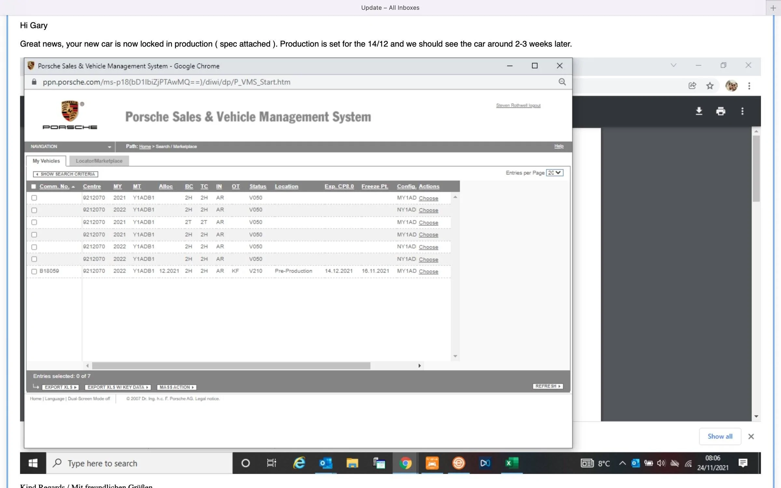The width and height of the screenshot is (781, 488).
Task: Launch Internet Explorer from the taskbar
Action: [x=299, y=463]
